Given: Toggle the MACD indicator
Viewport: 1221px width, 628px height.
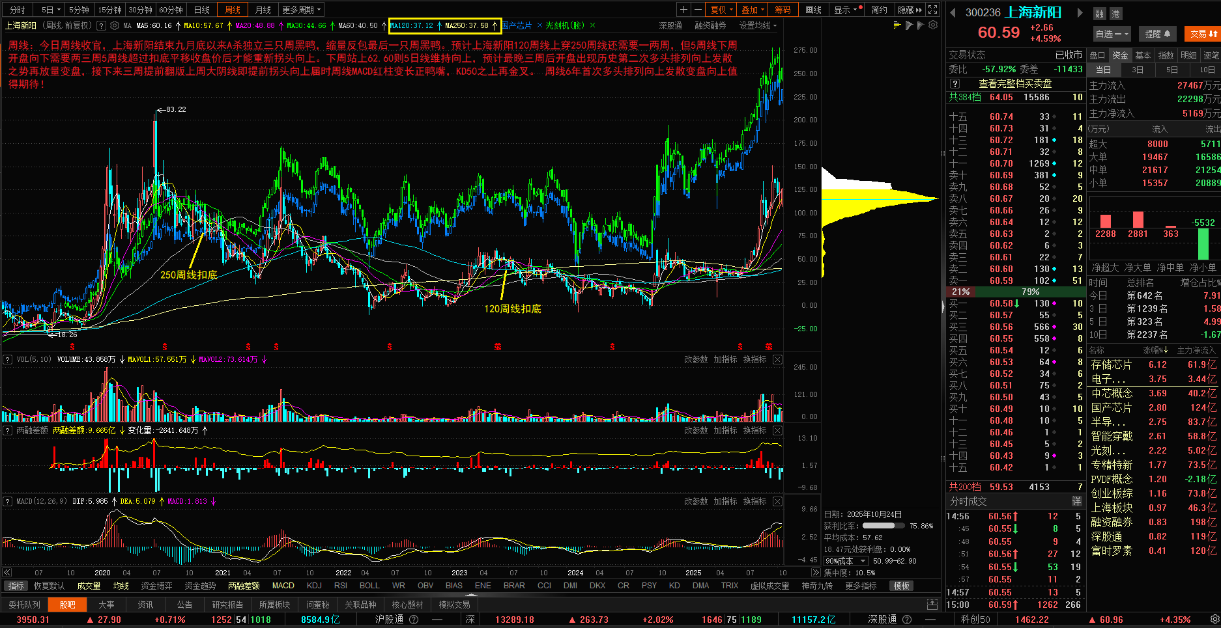Looking at the screenshot, I should pyautogui.click(x=283, y=586).
